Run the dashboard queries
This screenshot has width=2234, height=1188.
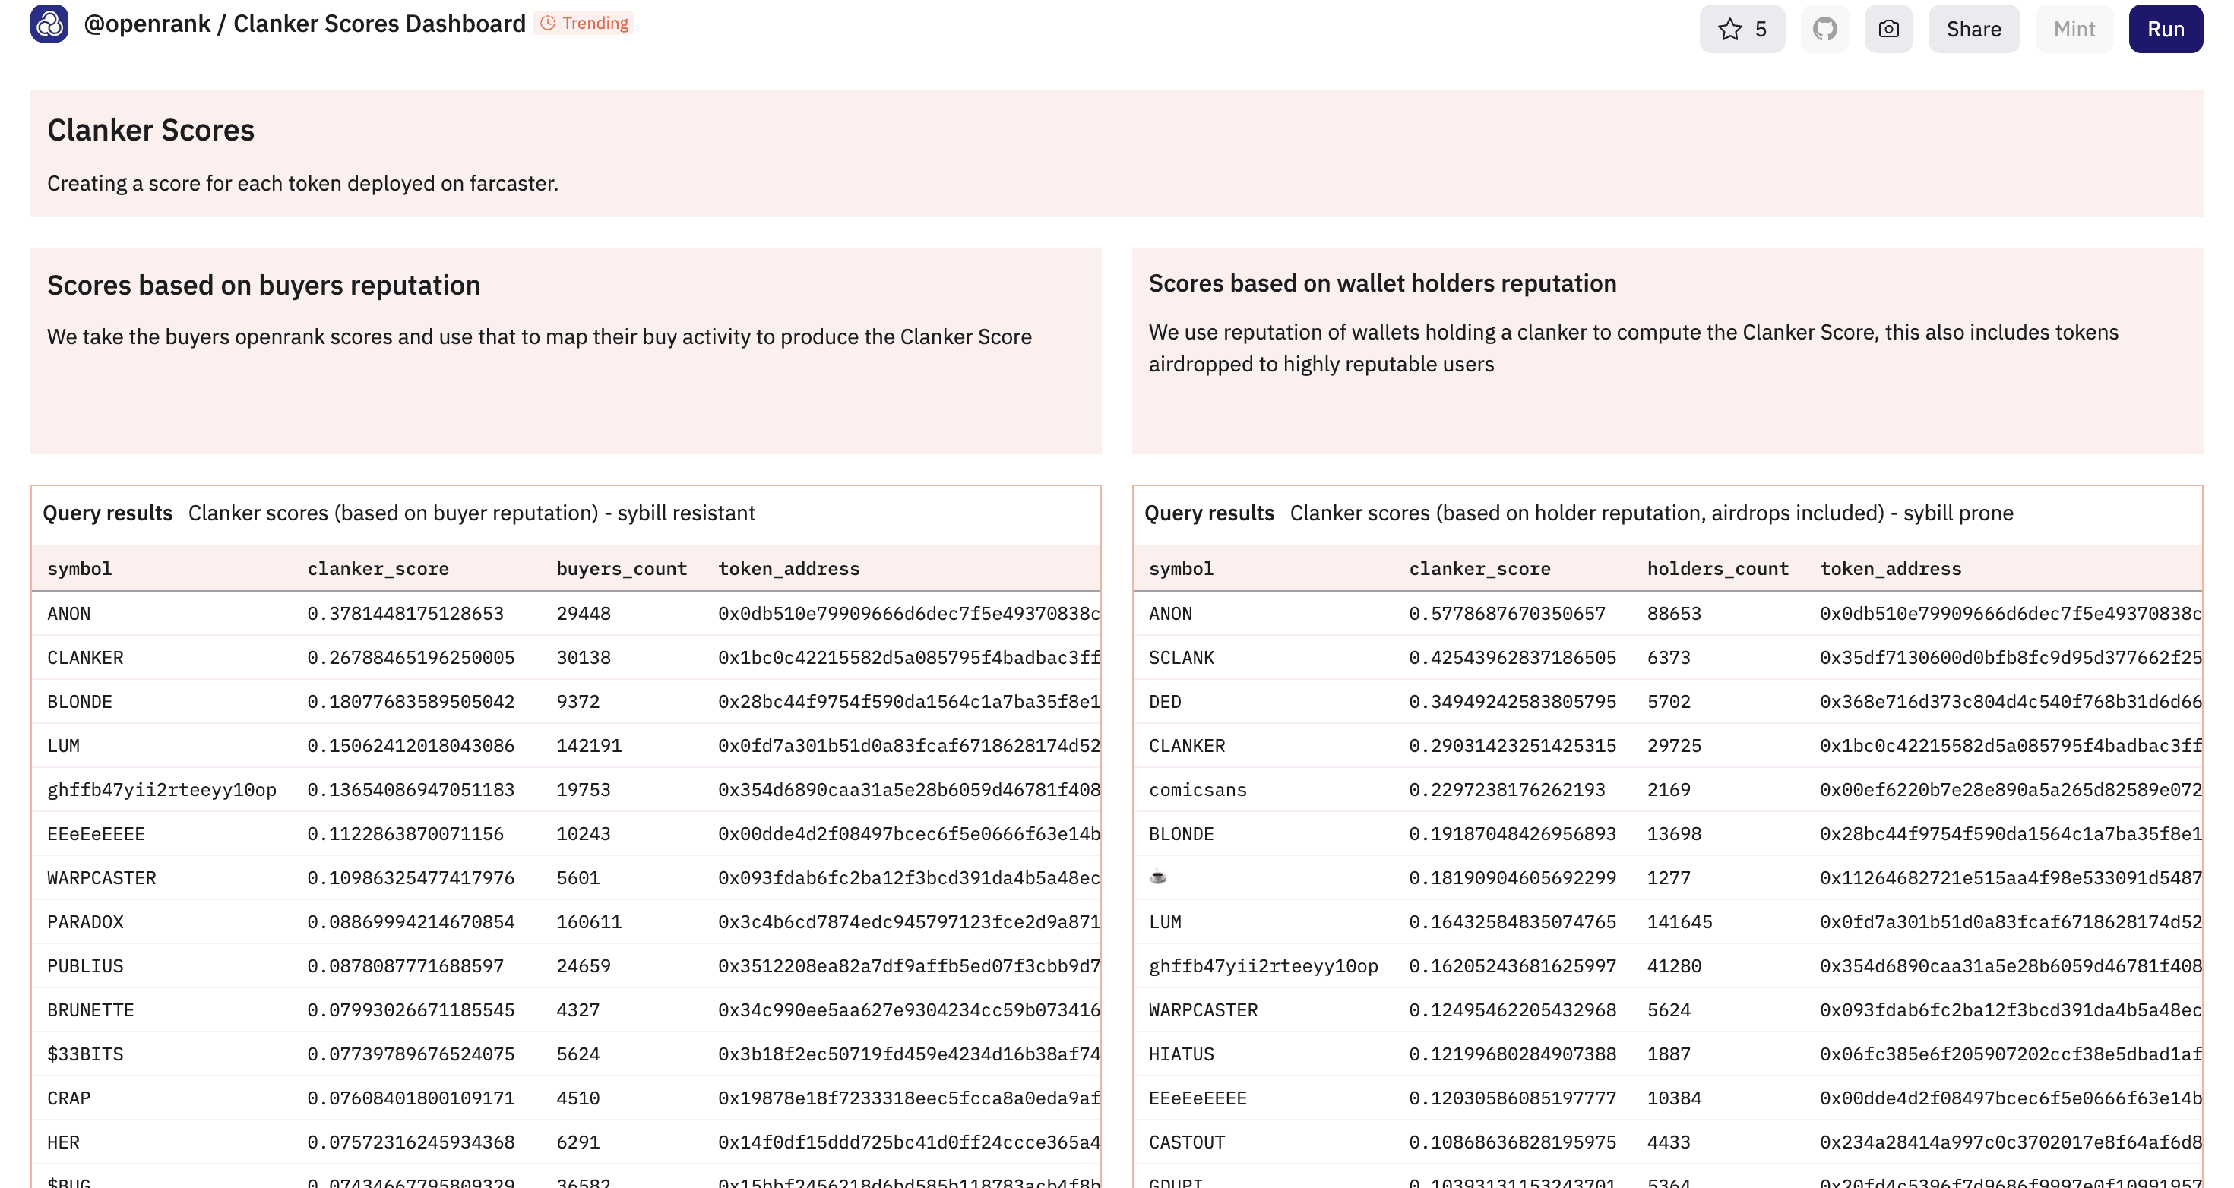pyautogui.click(x=2165, y=29)
